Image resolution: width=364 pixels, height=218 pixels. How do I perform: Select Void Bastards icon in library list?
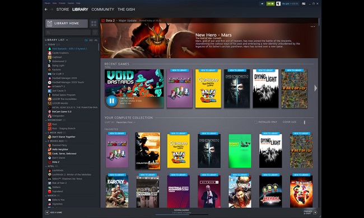(x=50, y=49)
